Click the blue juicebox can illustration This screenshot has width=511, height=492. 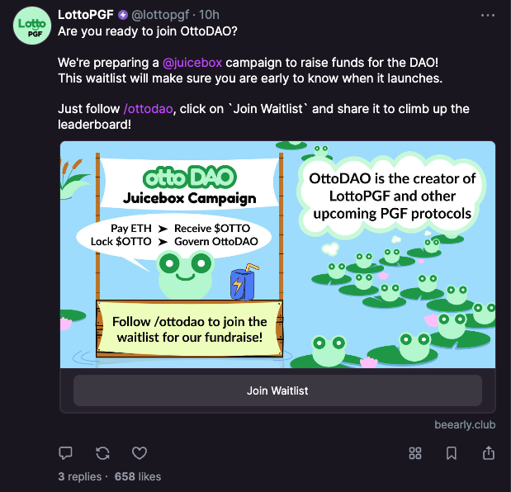(x=243, y=282)
